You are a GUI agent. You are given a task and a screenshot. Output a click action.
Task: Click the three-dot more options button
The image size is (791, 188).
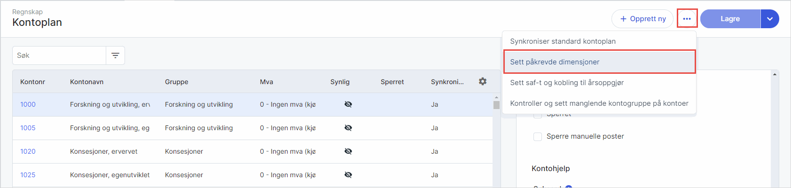pos(687,19)
